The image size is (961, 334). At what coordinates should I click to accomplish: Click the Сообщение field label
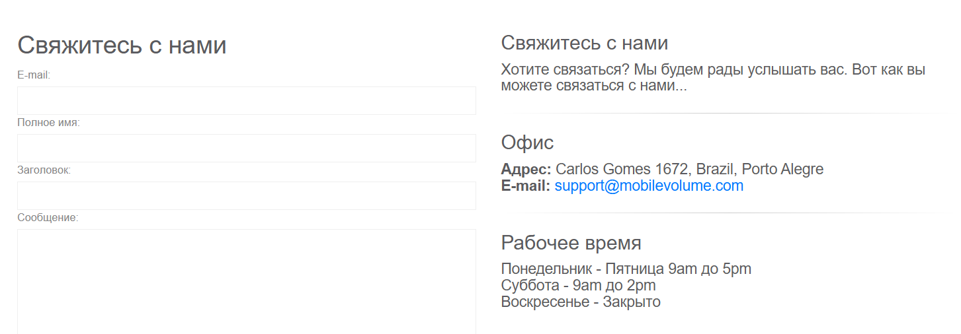pyautogui.click(x=48, y=218)
